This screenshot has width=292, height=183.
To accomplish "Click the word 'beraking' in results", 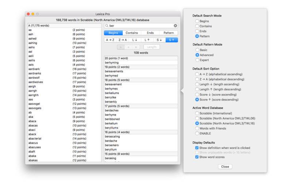I will click(x=111, y=158).
